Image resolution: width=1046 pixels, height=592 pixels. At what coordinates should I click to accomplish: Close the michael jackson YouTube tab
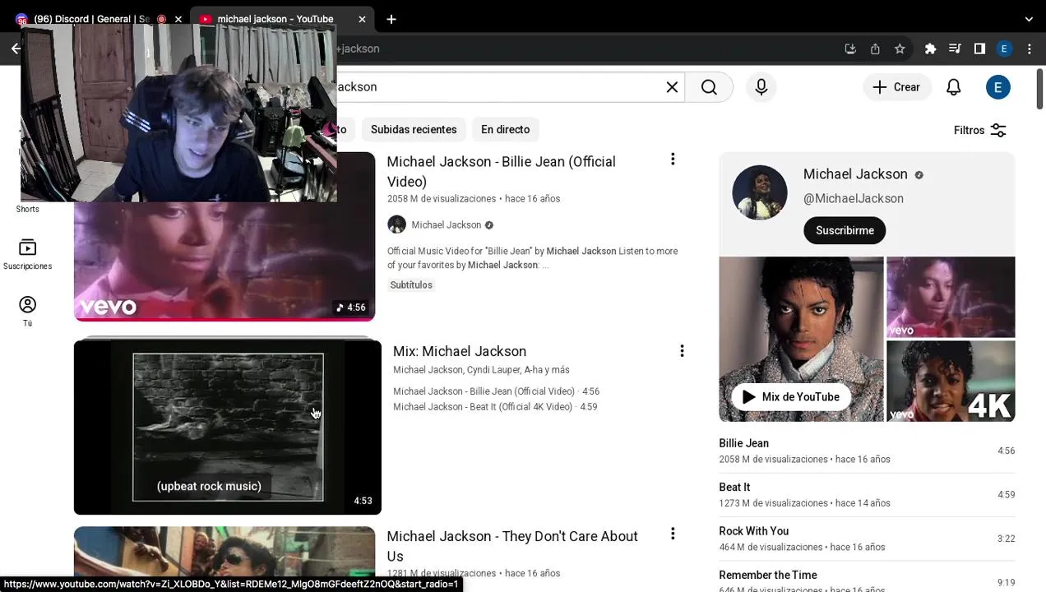click(363, 19)
